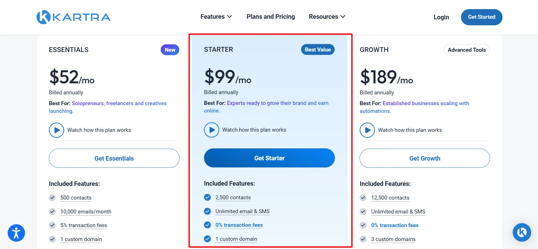Screen dimensions: 538x249
Task: Click the checkmark beside 500 contacts
Action: pos(52,198)
